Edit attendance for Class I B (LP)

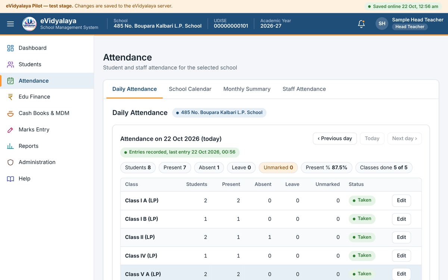[x=401, y=219]
